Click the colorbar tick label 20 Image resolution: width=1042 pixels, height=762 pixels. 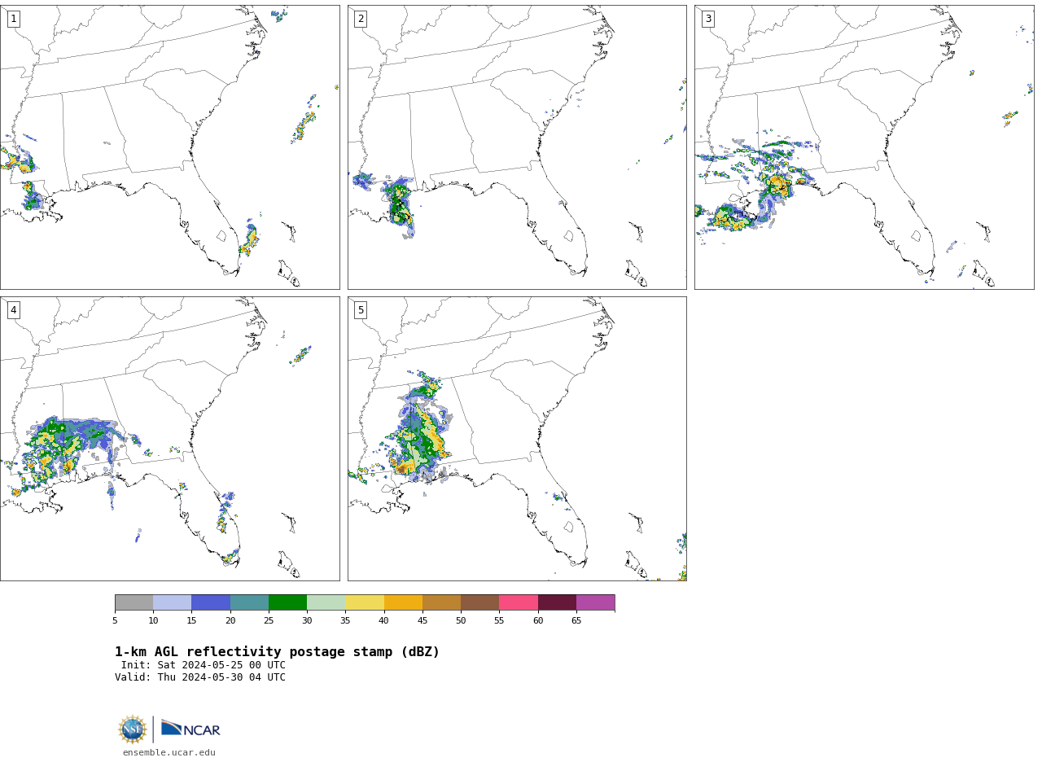(x=230, y=621)
